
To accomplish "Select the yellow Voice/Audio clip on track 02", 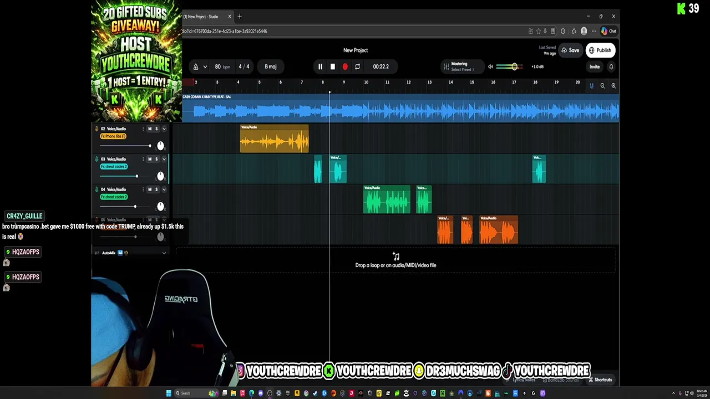I will click(x=274, y=139).
